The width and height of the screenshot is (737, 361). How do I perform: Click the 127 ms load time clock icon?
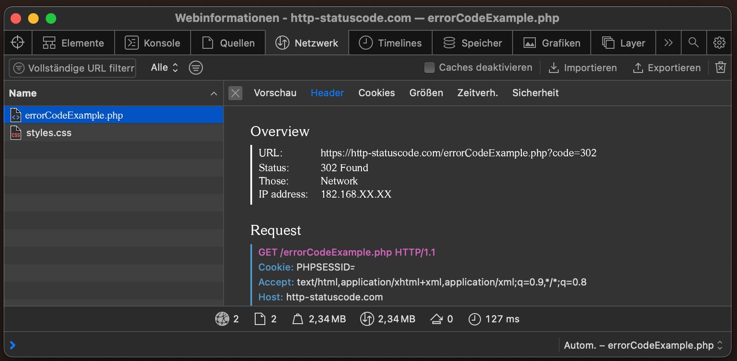click(x=475, y=319)
